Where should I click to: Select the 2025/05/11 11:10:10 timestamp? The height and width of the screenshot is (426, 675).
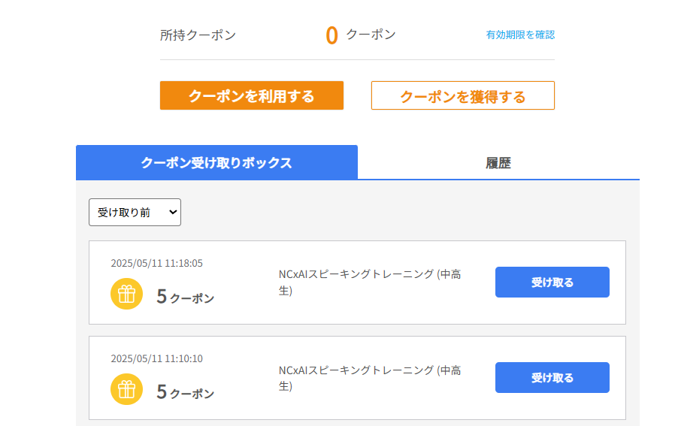156,358
